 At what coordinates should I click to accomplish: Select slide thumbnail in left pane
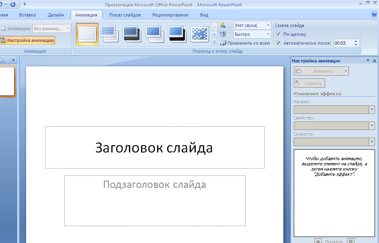tap(7, 81)
